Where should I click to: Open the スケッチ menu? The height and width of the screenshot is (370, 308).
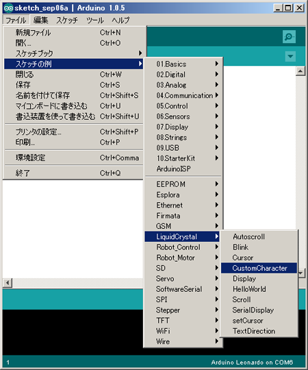click(x=67, y=20)
